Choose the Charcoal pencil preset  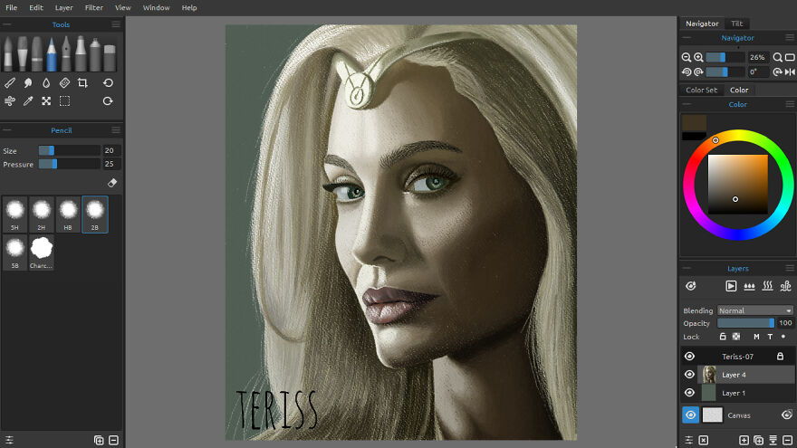coord(41,252)
